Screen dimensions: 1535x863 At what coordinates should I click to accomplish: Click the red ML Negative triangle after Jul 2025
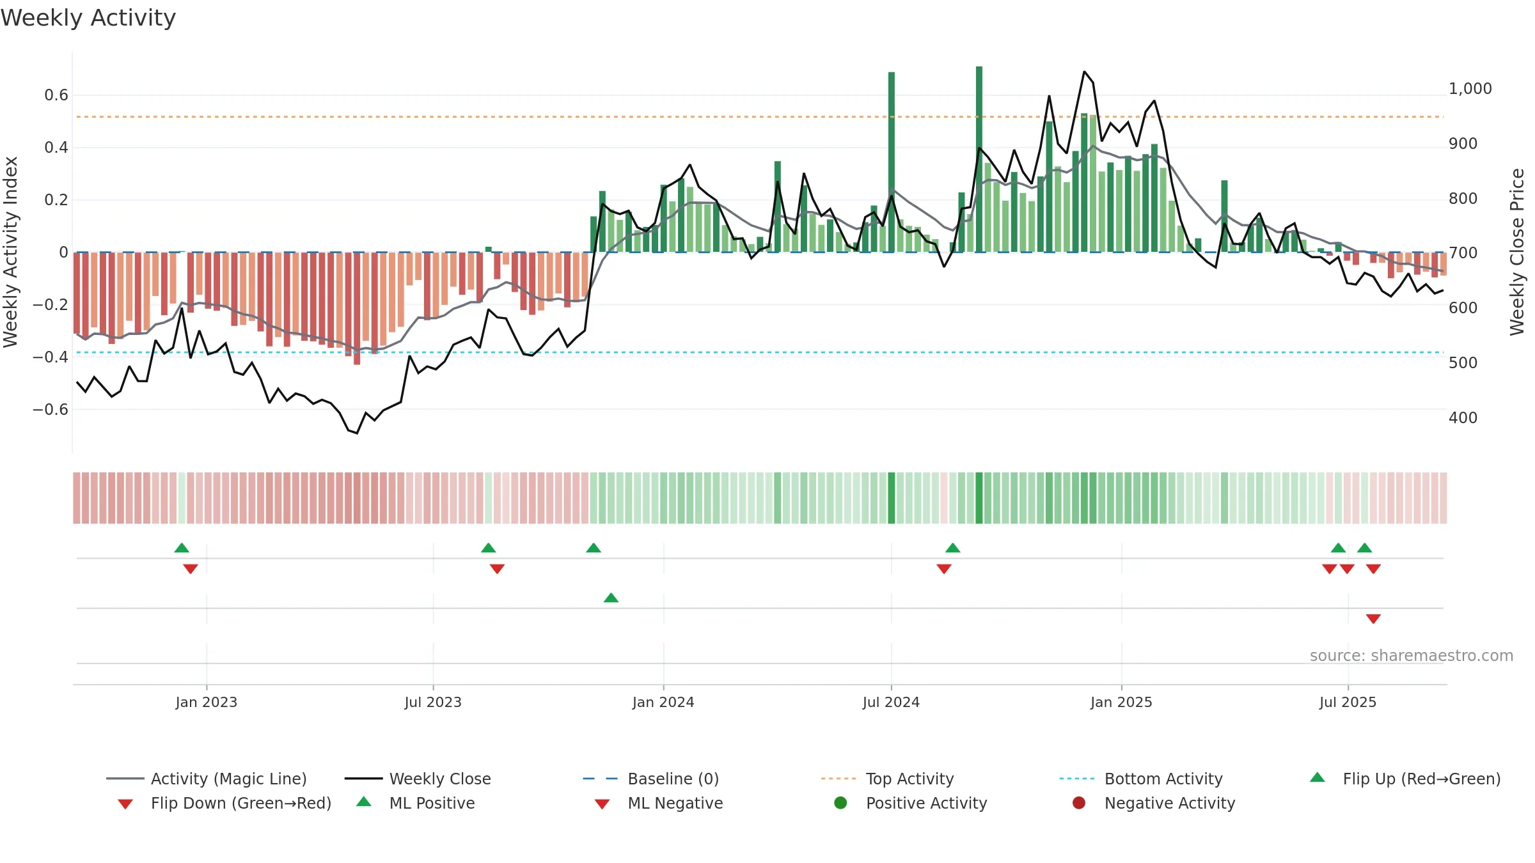(1373, 619)
